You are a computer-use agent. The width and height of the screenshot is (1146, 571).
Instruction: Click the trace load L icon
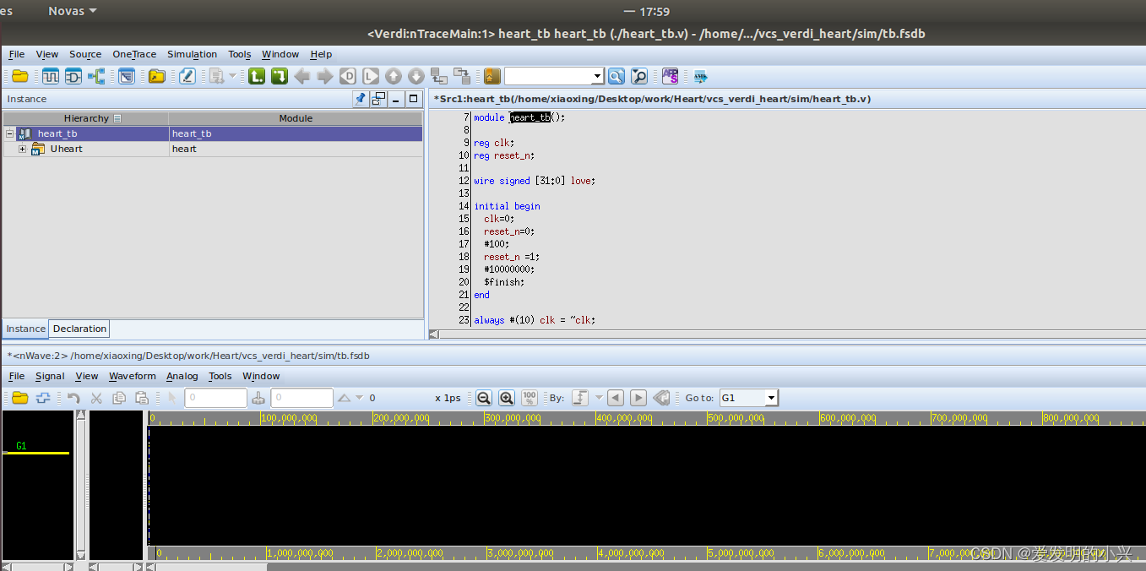pos(371,77)
